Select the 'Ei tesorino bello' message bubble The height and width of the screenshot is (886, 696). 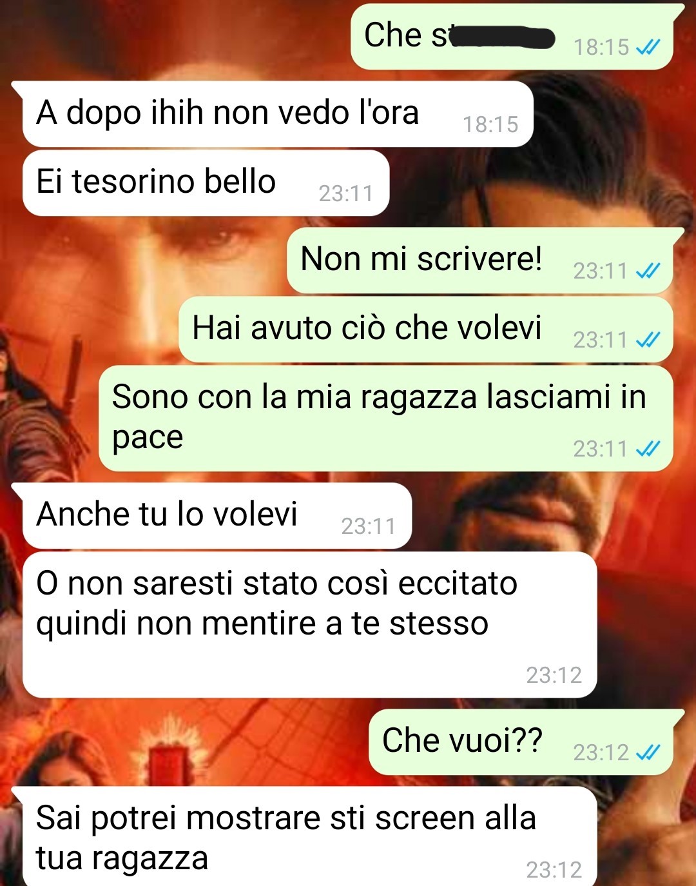pos(206,183)
